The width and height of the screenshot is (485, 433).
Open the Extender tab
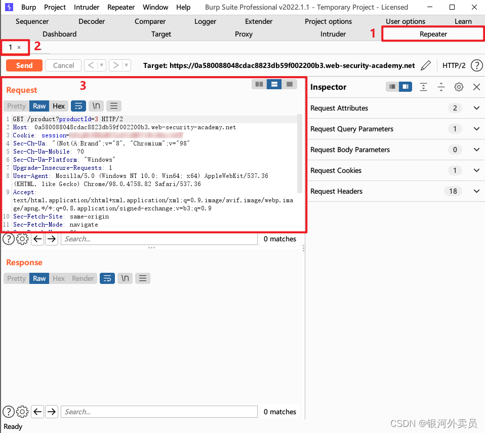(259, 21)
